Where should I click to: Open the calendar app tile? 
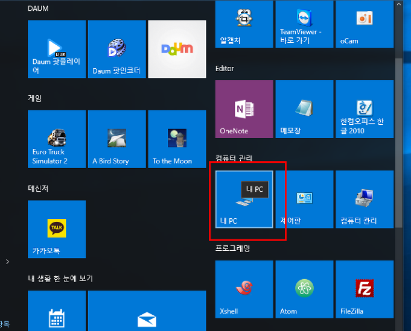point(57,311)
